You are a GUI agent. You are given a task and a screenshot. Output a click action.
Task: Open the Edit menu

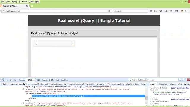[3, 2]
